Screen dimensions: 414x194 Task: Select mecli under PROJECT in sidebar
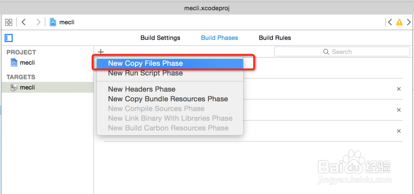pyautogui.click(x=27, y=63)
